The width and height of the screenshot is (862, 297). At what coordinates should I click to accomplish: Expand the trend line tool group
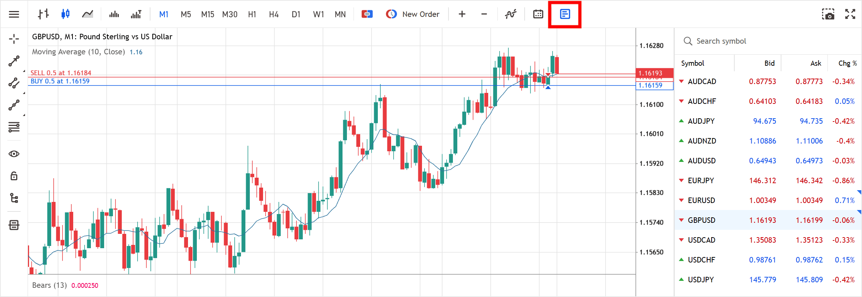point(14,61)
